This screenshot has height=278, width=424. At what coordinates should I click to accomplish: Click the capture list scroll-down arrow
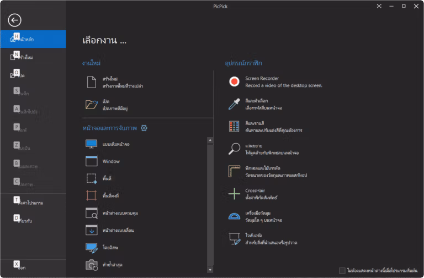click(x=210, y=270)
